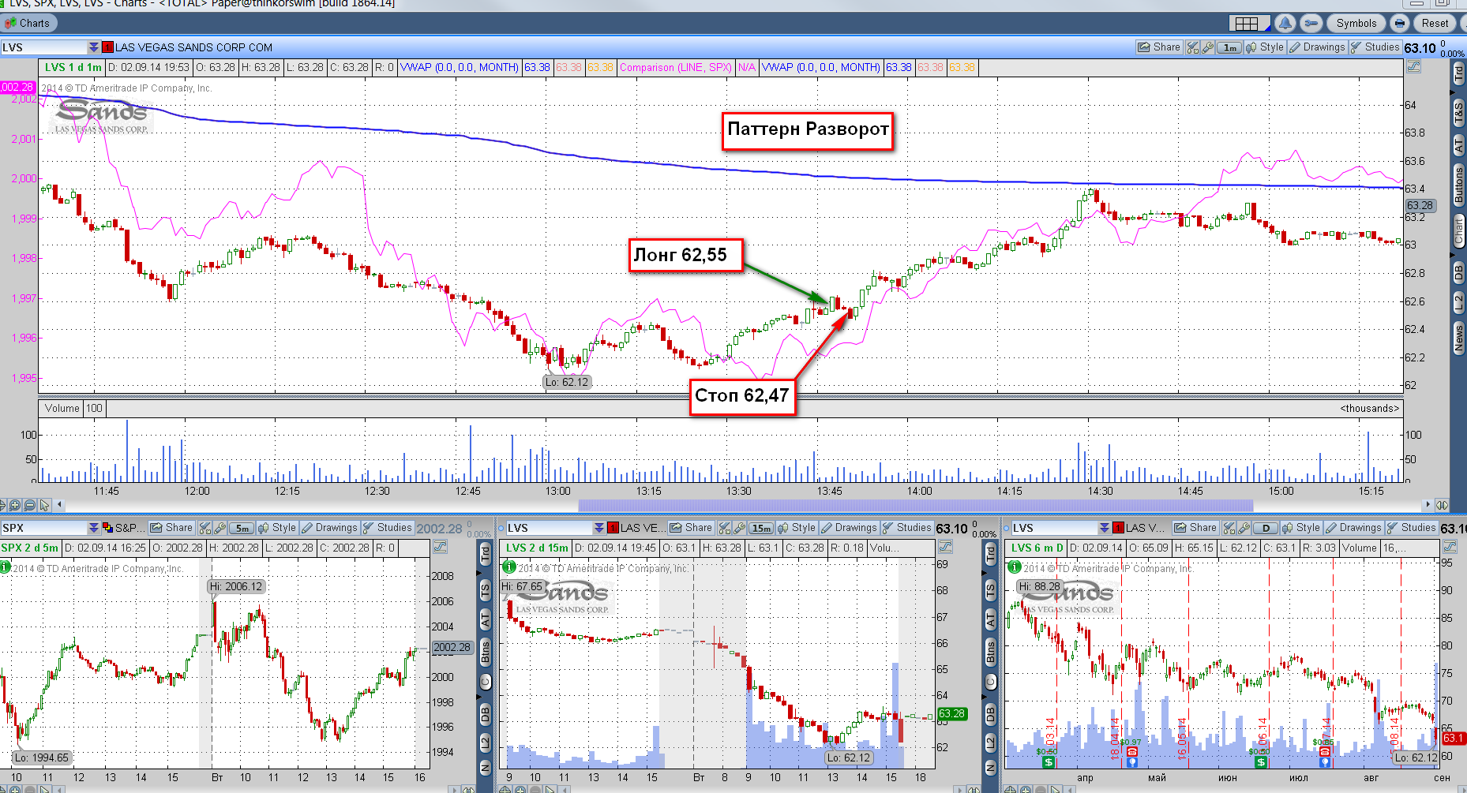The width and height of the screenshot is (1467, 793).
Task: Change the D timeframe on daily chart
Action: point(1266,528)
